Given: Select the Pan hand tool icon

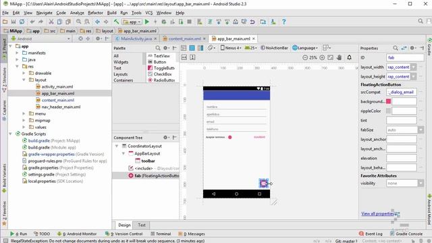Looking at the screenshot, I should [x=339, y=57].
